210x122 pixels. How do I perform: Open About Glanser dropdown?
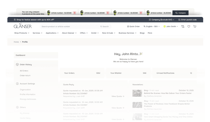[x=69, y=33]
